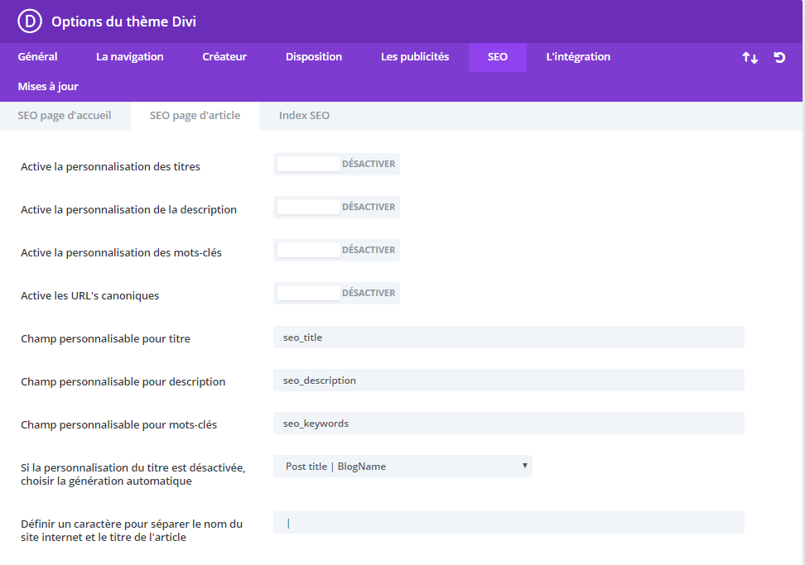Click 'Options du thème Divi' heading
Viewport: 805px width, 565px height.
[123, 22]
